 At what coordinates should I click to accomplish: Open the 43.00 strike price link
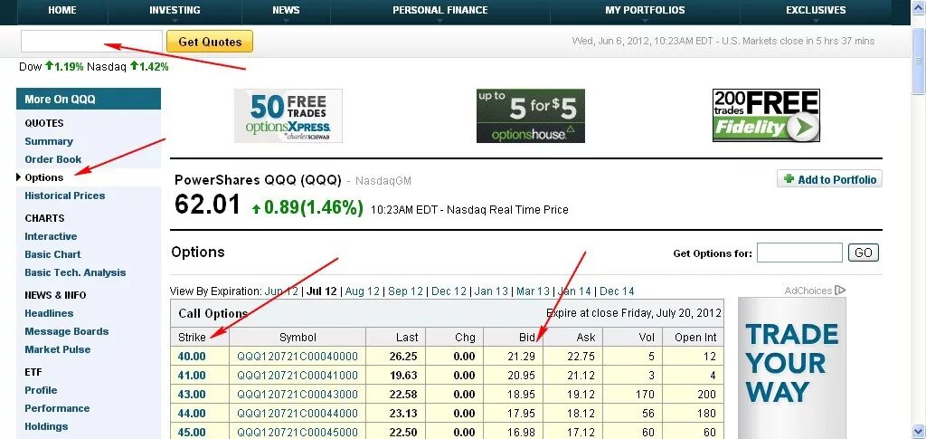point(192,394)
